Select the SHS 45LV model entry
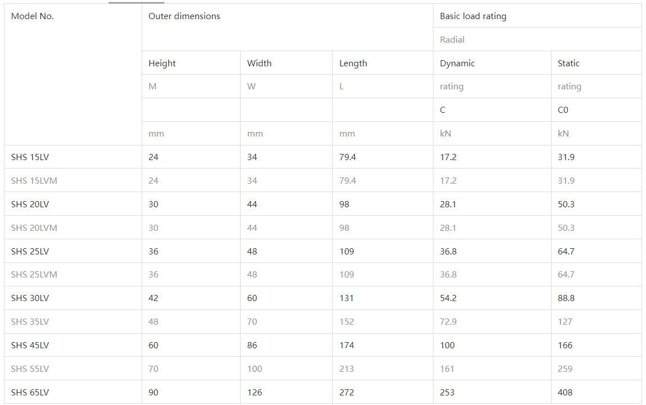The width and height of the screenshot is (646, 405). click(x=30, y=345)
